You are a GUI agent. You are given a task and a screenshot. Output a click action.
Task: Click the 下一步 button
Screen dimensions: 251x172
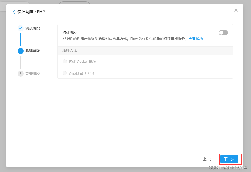pos(229,159)
